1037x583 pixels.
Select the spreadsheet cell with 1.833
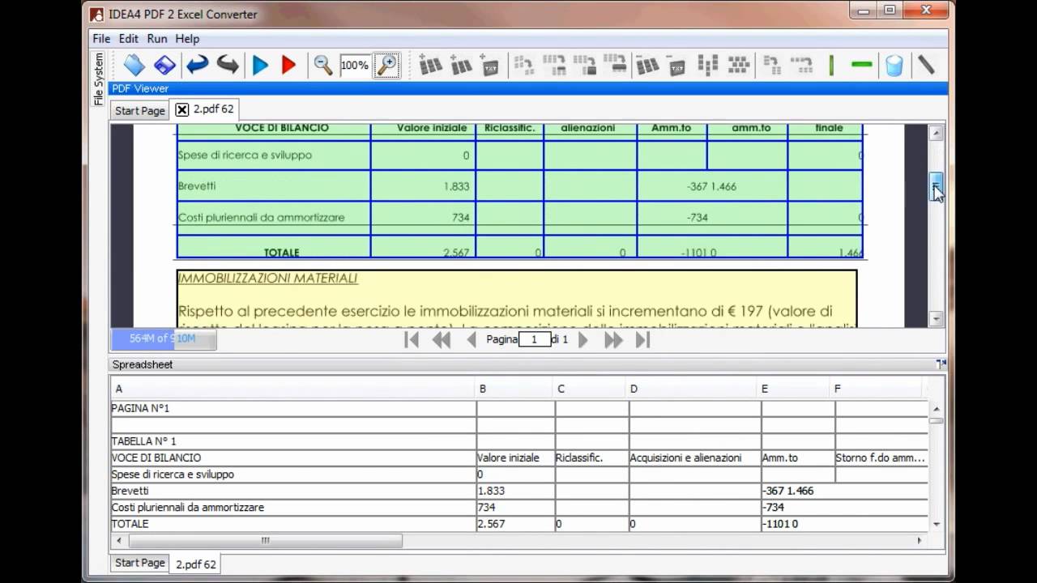tap(515, 491)
